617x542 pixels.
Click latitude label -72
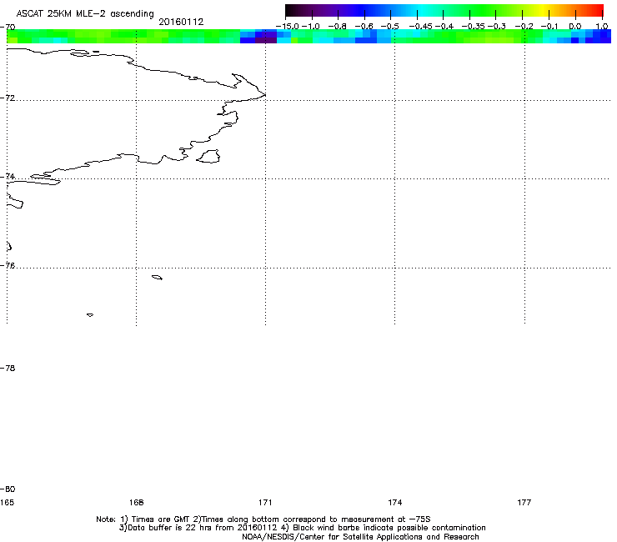click(8, 98)
